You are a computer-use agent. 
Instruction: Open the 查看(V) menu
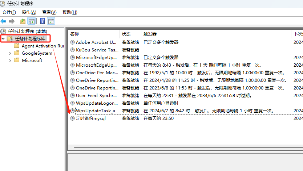49,12
